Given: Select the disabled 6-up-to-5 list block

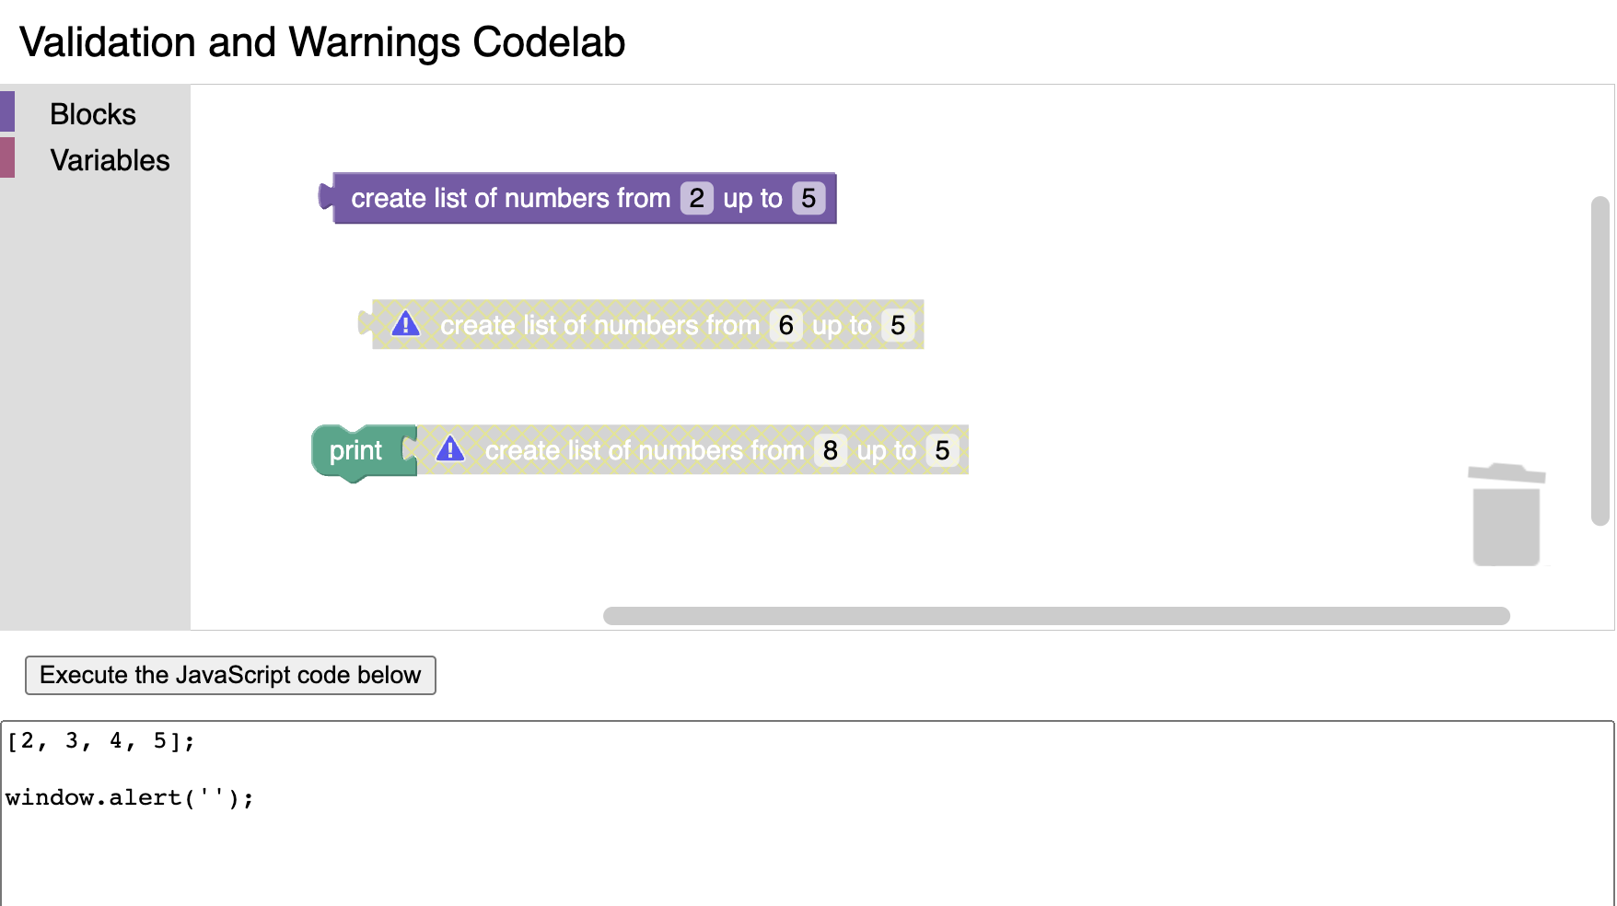Looking at the screenshot, I should [599, 326].
